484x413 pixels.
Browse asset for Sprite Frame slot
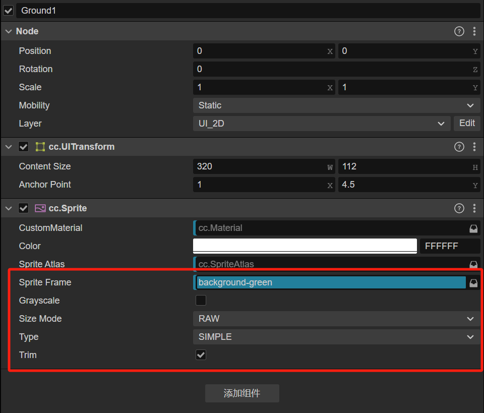click(473, 282)
